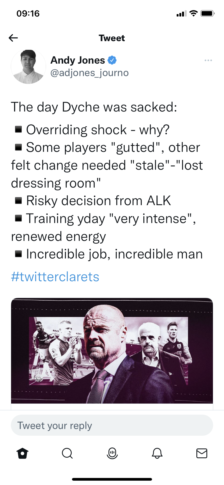Tap the blue verified badge
224x485 pixels.
(x=112, y=60)
